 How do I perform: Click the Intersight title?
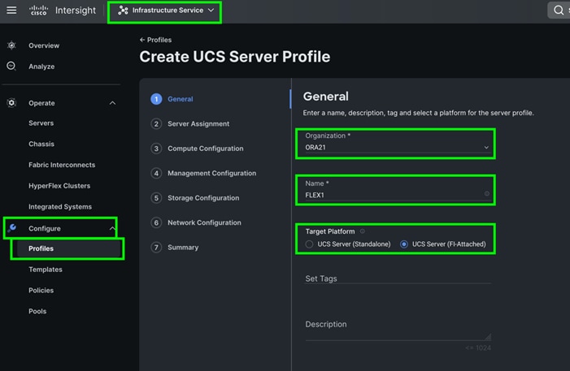coord(76,11)
